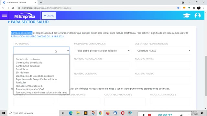
Task: Select Contributivo cotizante option
Action: click(x=28, y=59)
